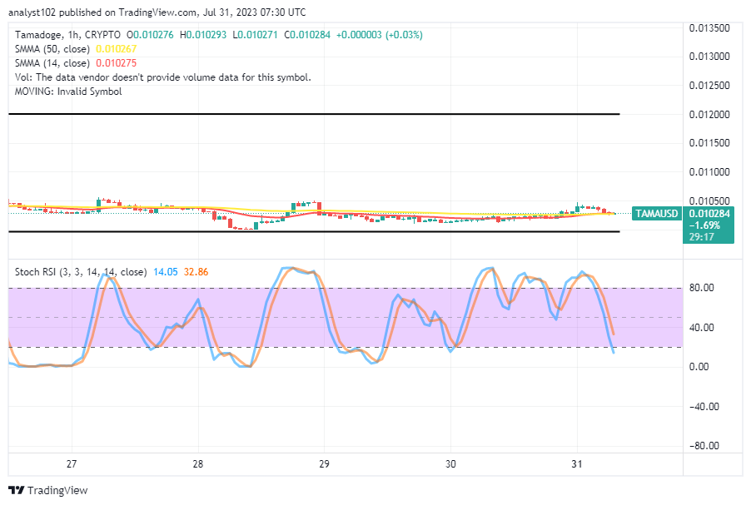The width and height of the screenshot is (751, 505).
Task: Click the low price L0.010271 value
Action: 255,35
